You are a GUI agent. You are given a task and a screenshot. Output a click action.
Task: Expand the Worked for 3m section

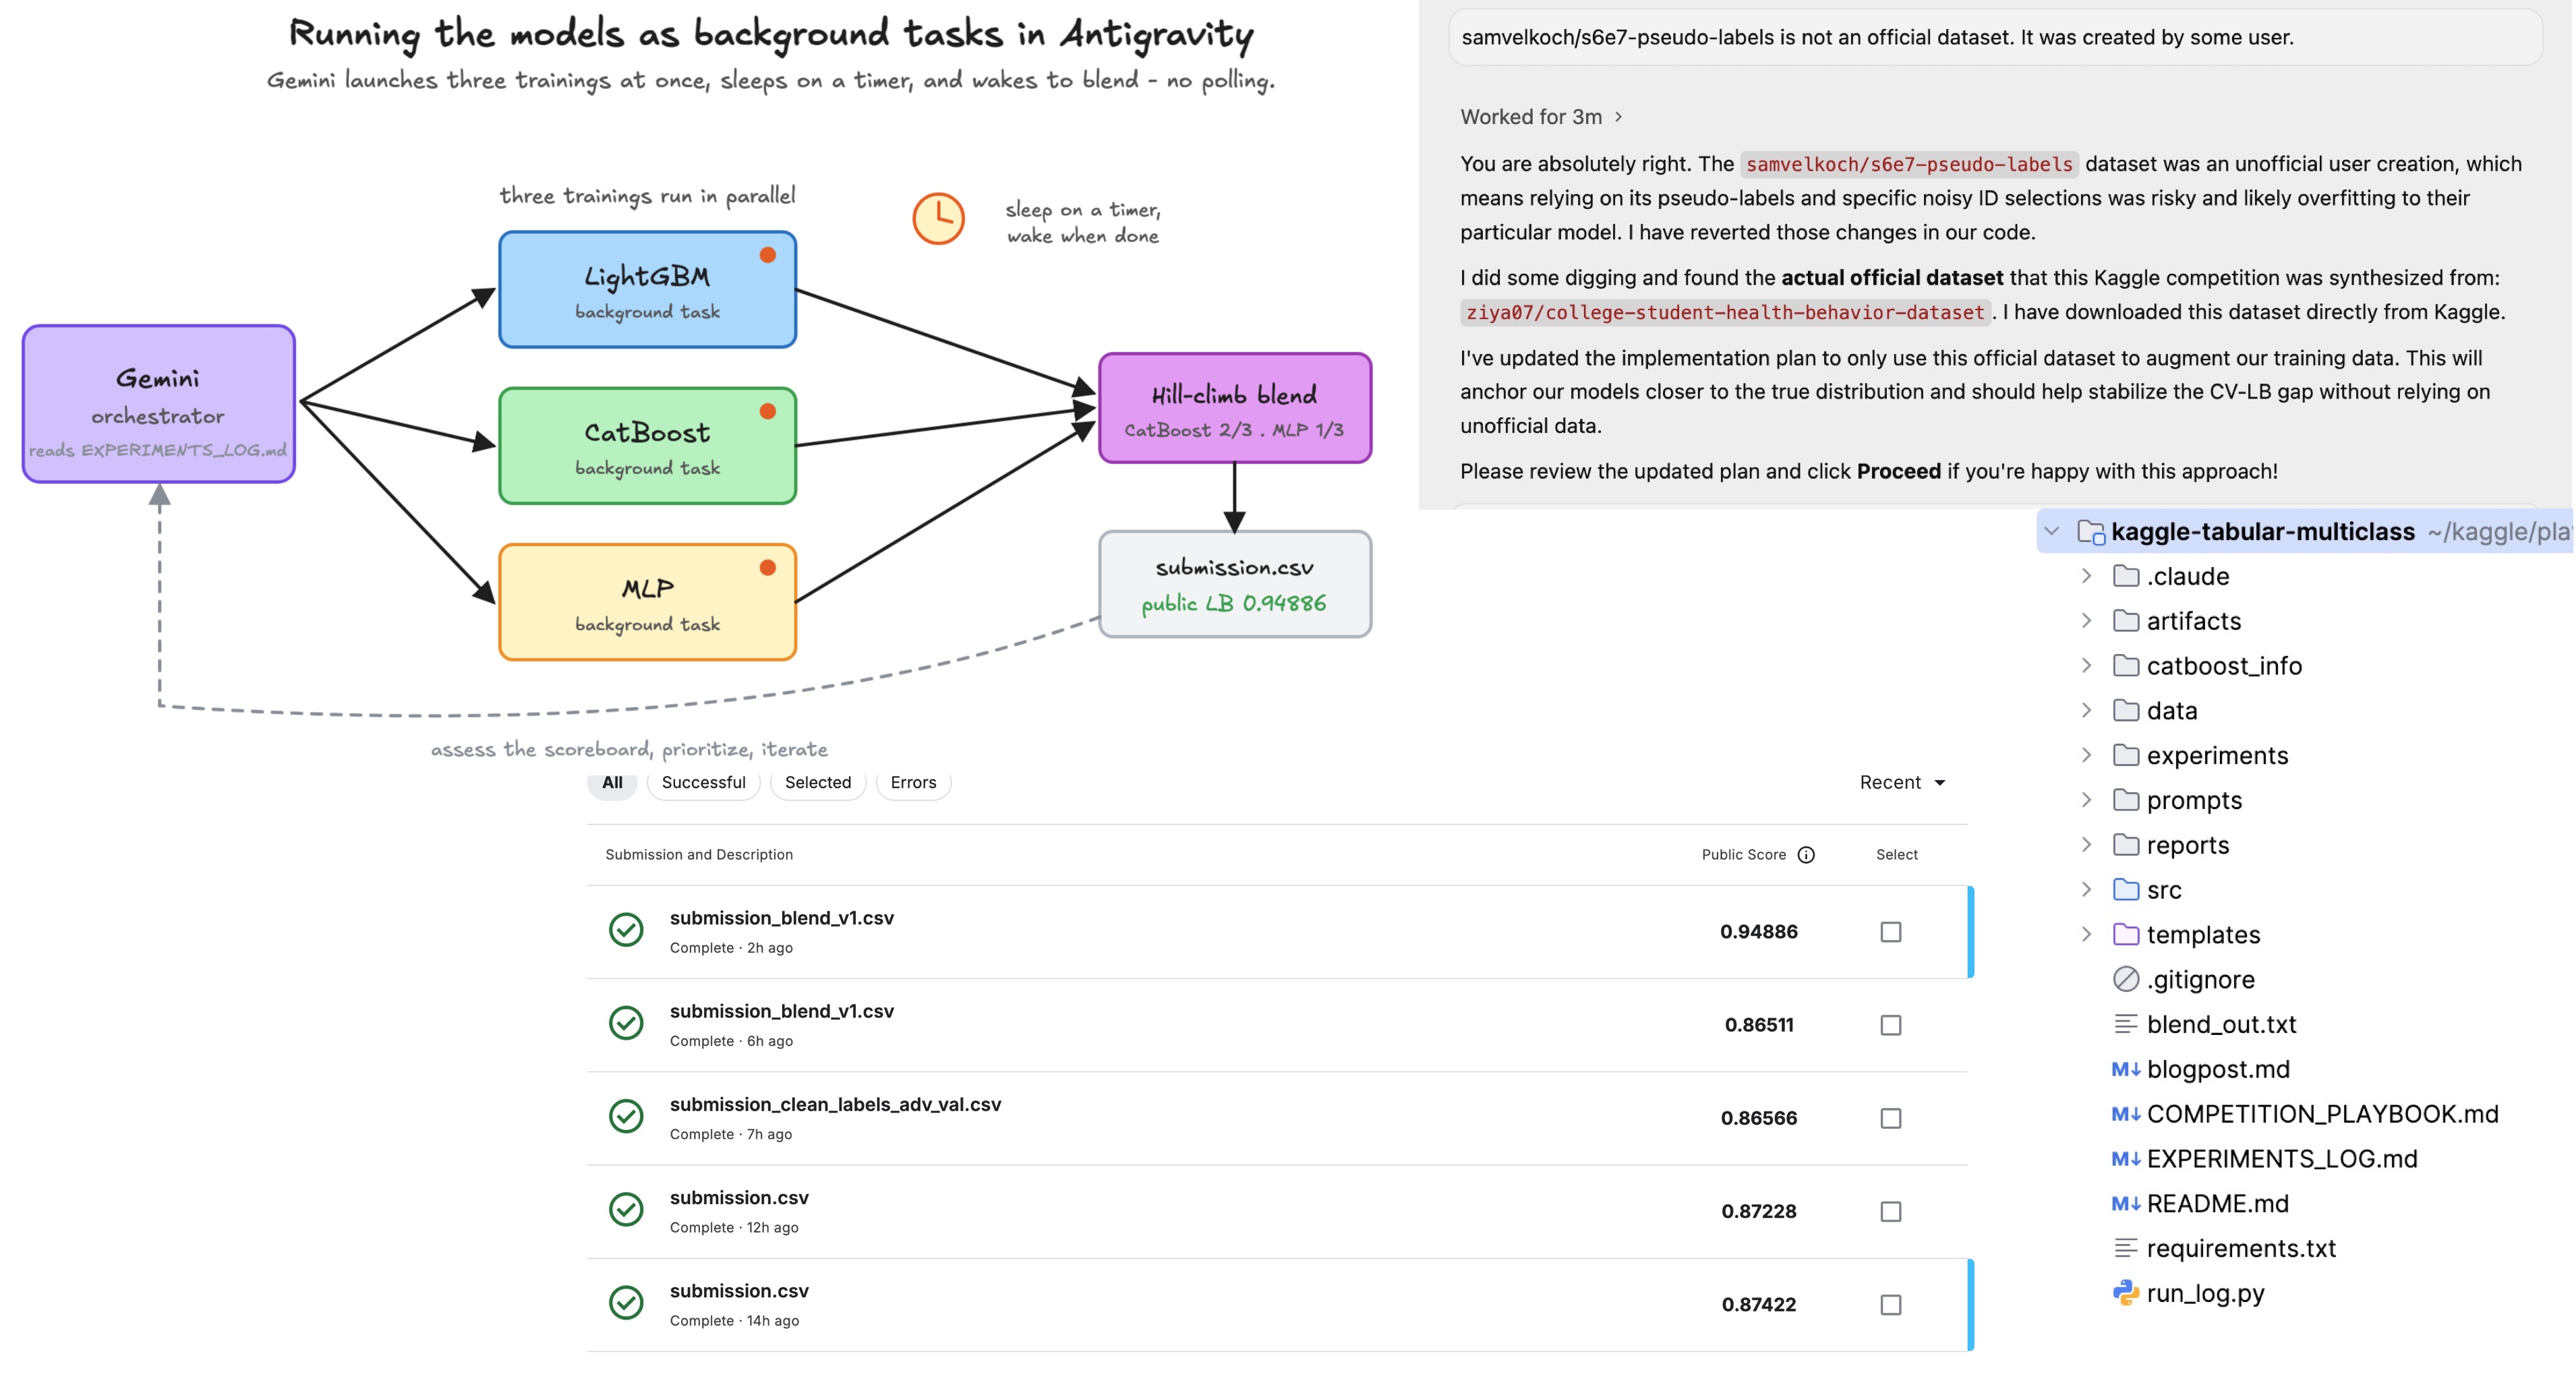pyautogui.click(x=1540, y=117)
